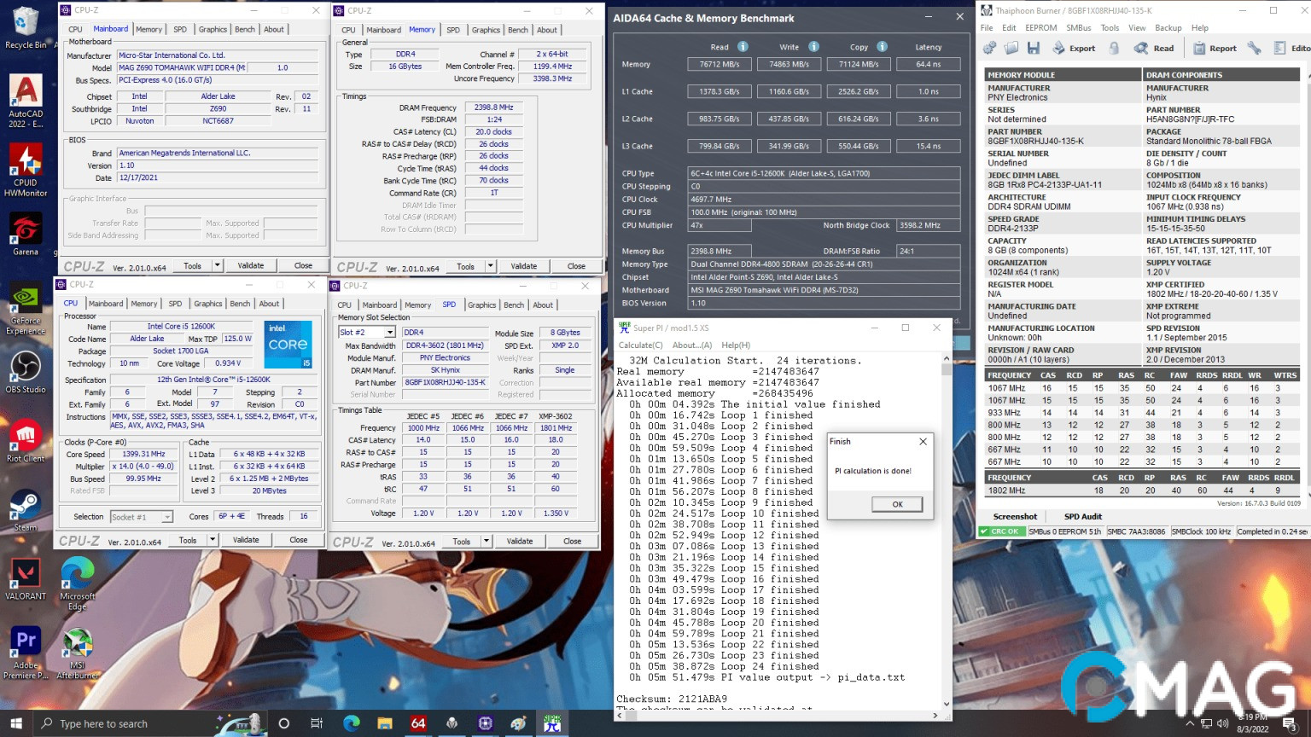
Task: Switch to SPD Audit tab in Thaiphoon Burner
Action: click(x=1082, y=517)
